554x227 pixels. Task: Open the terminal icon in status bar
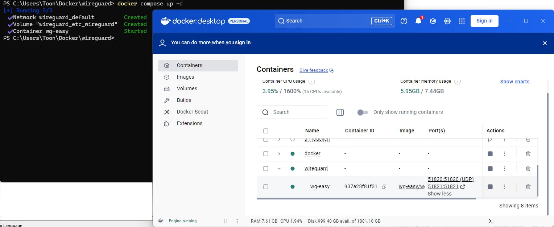491,221
